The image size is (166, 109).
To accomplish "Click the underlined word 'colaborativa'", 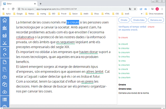I will (25, 37).
